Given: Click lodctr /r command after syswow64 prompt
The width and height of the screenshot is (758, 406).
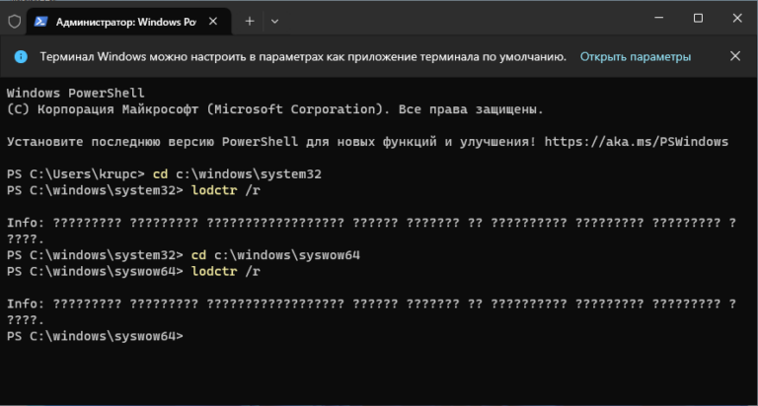Looking at the screenshot, I should coord(226,271).
